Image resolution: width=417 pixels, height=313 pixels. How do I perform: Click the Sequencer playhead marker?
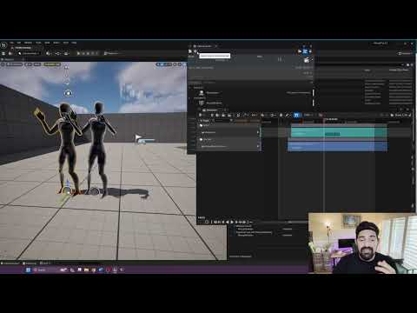coord(324,119)
